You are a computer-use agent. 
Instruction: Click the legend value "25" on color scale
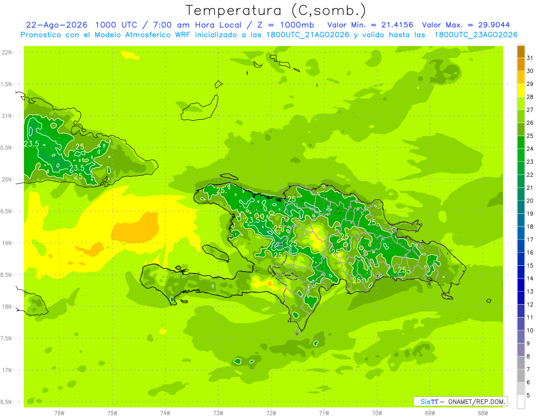(530, 136)
